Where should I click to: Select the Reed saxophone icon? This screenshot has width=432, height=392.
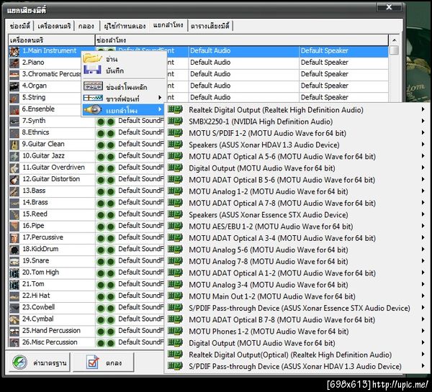(x=14, y=215)
